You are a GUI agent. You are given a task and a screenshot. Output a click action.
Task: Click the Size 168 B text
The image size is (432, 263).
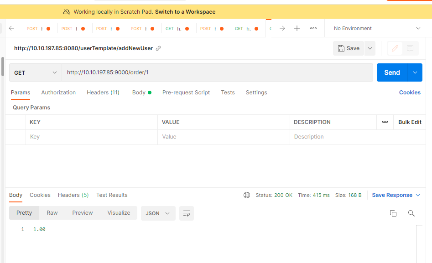pyautogui.click(x=348, y=195)
